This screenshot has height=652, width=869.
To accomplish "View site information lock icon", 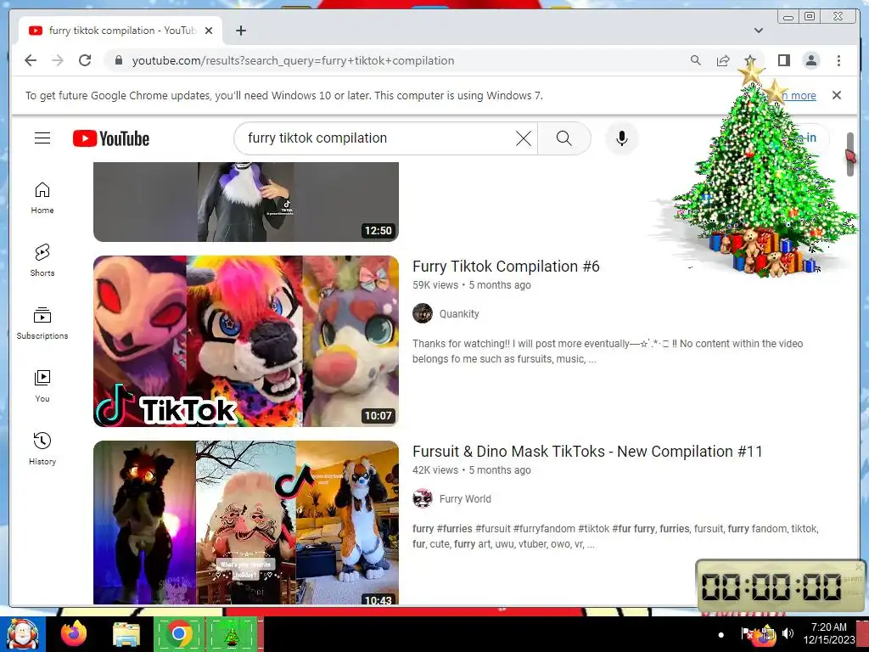I will [118, 60].
